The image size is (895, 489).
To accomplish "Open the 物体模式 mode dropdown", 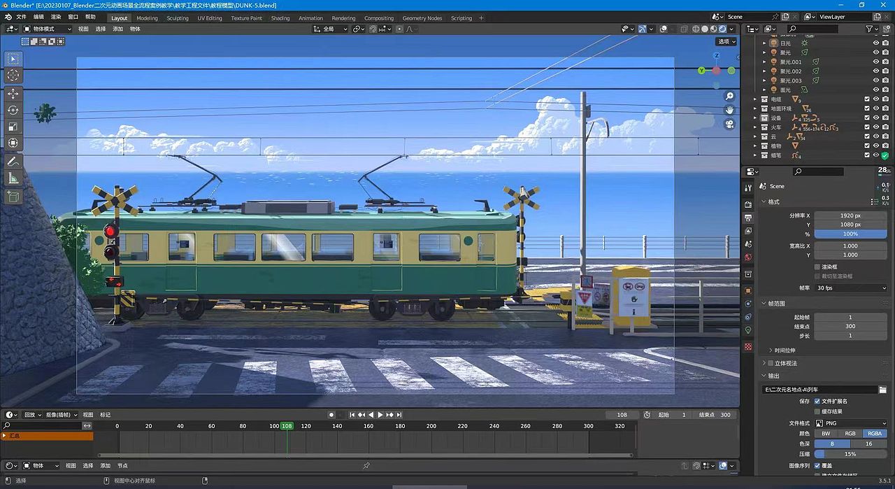I will tap(47, 29).
